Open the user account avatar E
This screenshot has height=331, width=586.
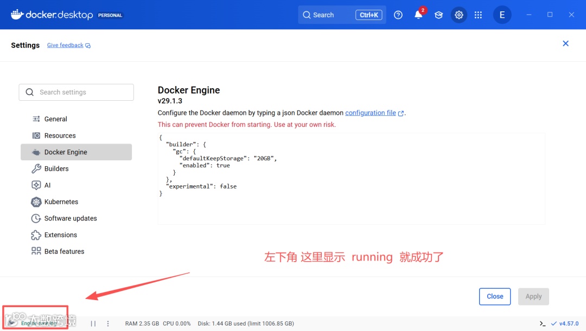pyautogui.click(x=502, y=15)
